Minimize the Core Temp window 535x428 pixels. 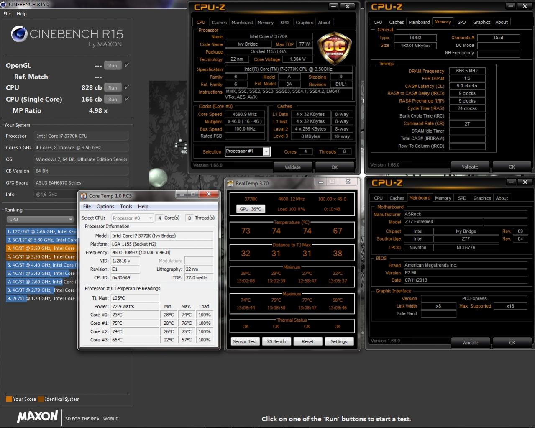(x=182, y=194)
